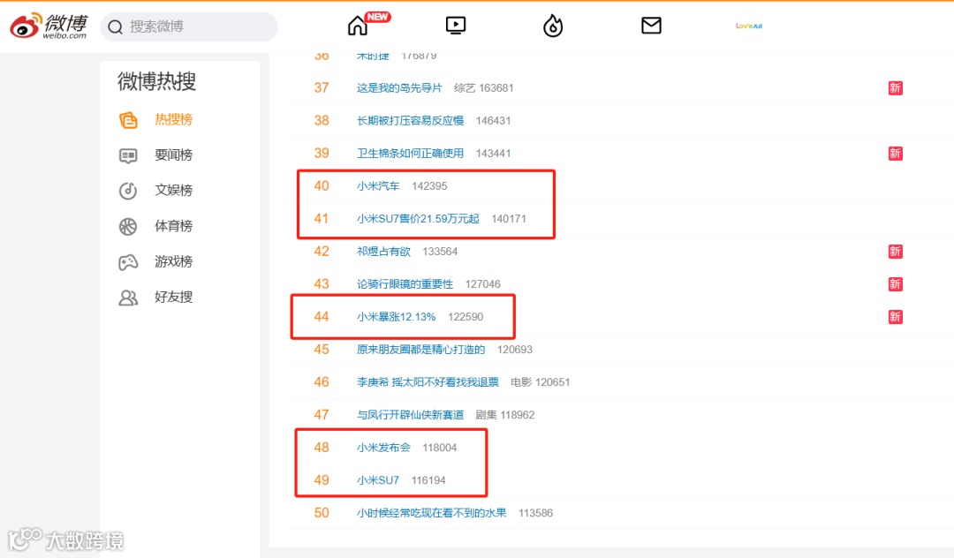Open the 小米SU7 topic at rank 49
Viewport: 954px width, 558px height.
(378, 480)
